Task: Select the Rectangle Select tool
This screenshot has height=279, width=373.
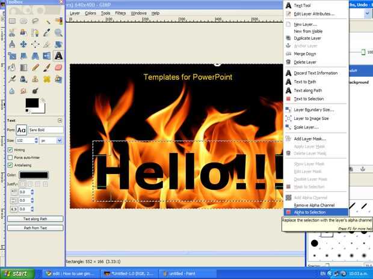Action: 12,21
